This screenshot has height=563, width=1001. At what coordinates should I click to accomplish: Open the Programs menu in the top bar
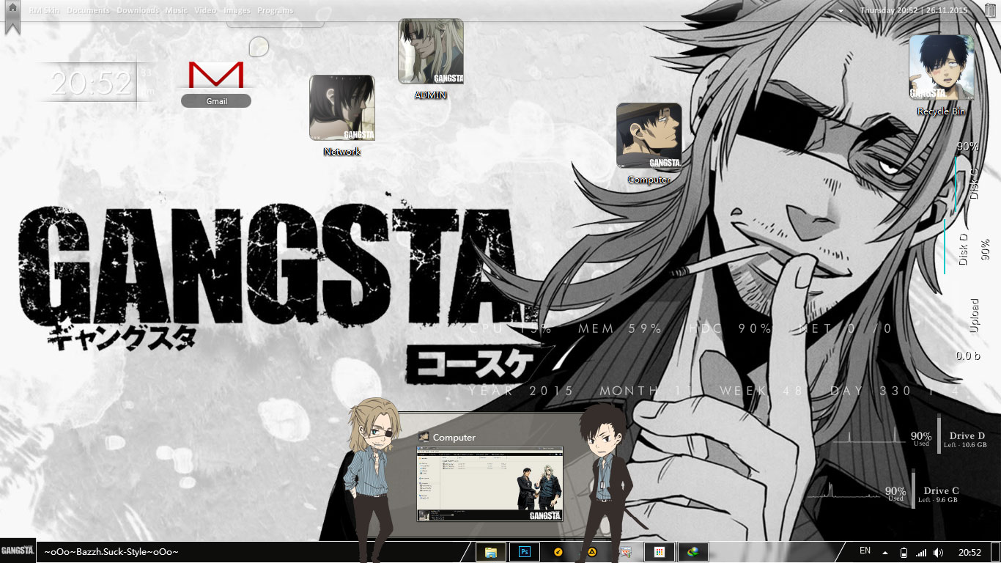(x=276, y=10)
